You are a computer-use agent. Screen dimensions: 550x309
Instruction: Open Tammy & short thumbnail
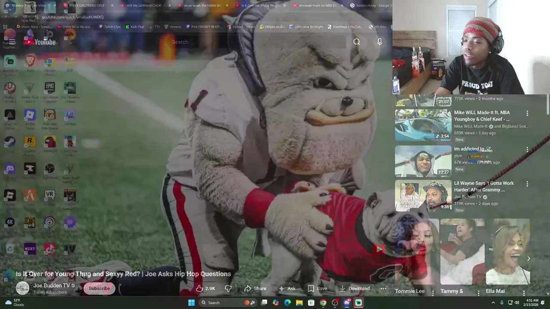462,252
